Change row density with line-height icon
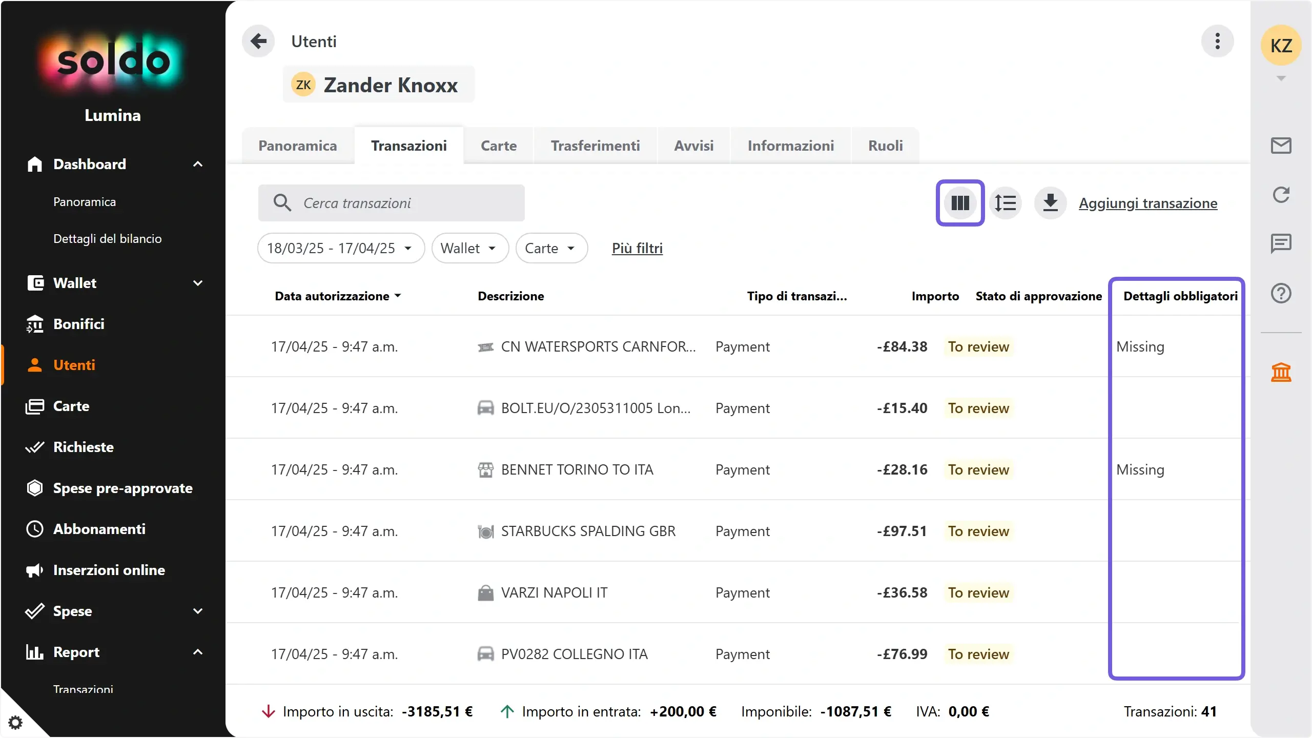The image size is (1312, 738). pyautogui.click(x=1005, y=203)
